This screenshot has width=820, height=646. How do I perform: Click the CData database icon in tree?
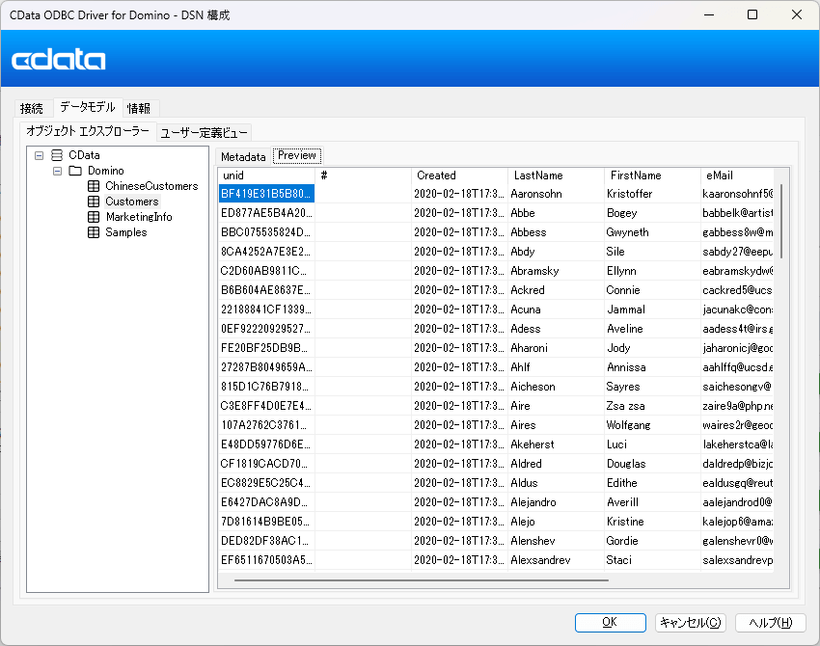pyautogui.click(x=57, y=155)
